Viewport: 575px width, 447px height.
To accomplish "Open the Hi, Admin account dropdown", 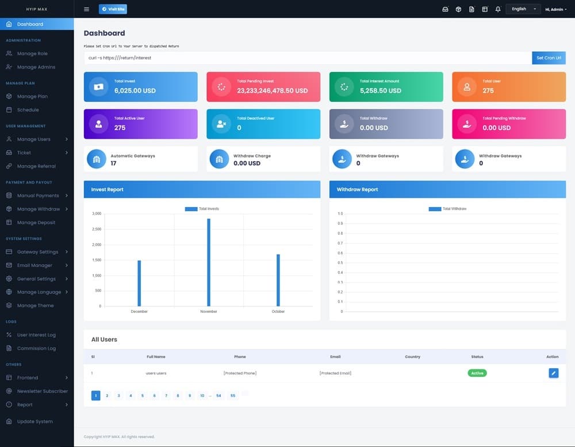I will pos(555,9).
